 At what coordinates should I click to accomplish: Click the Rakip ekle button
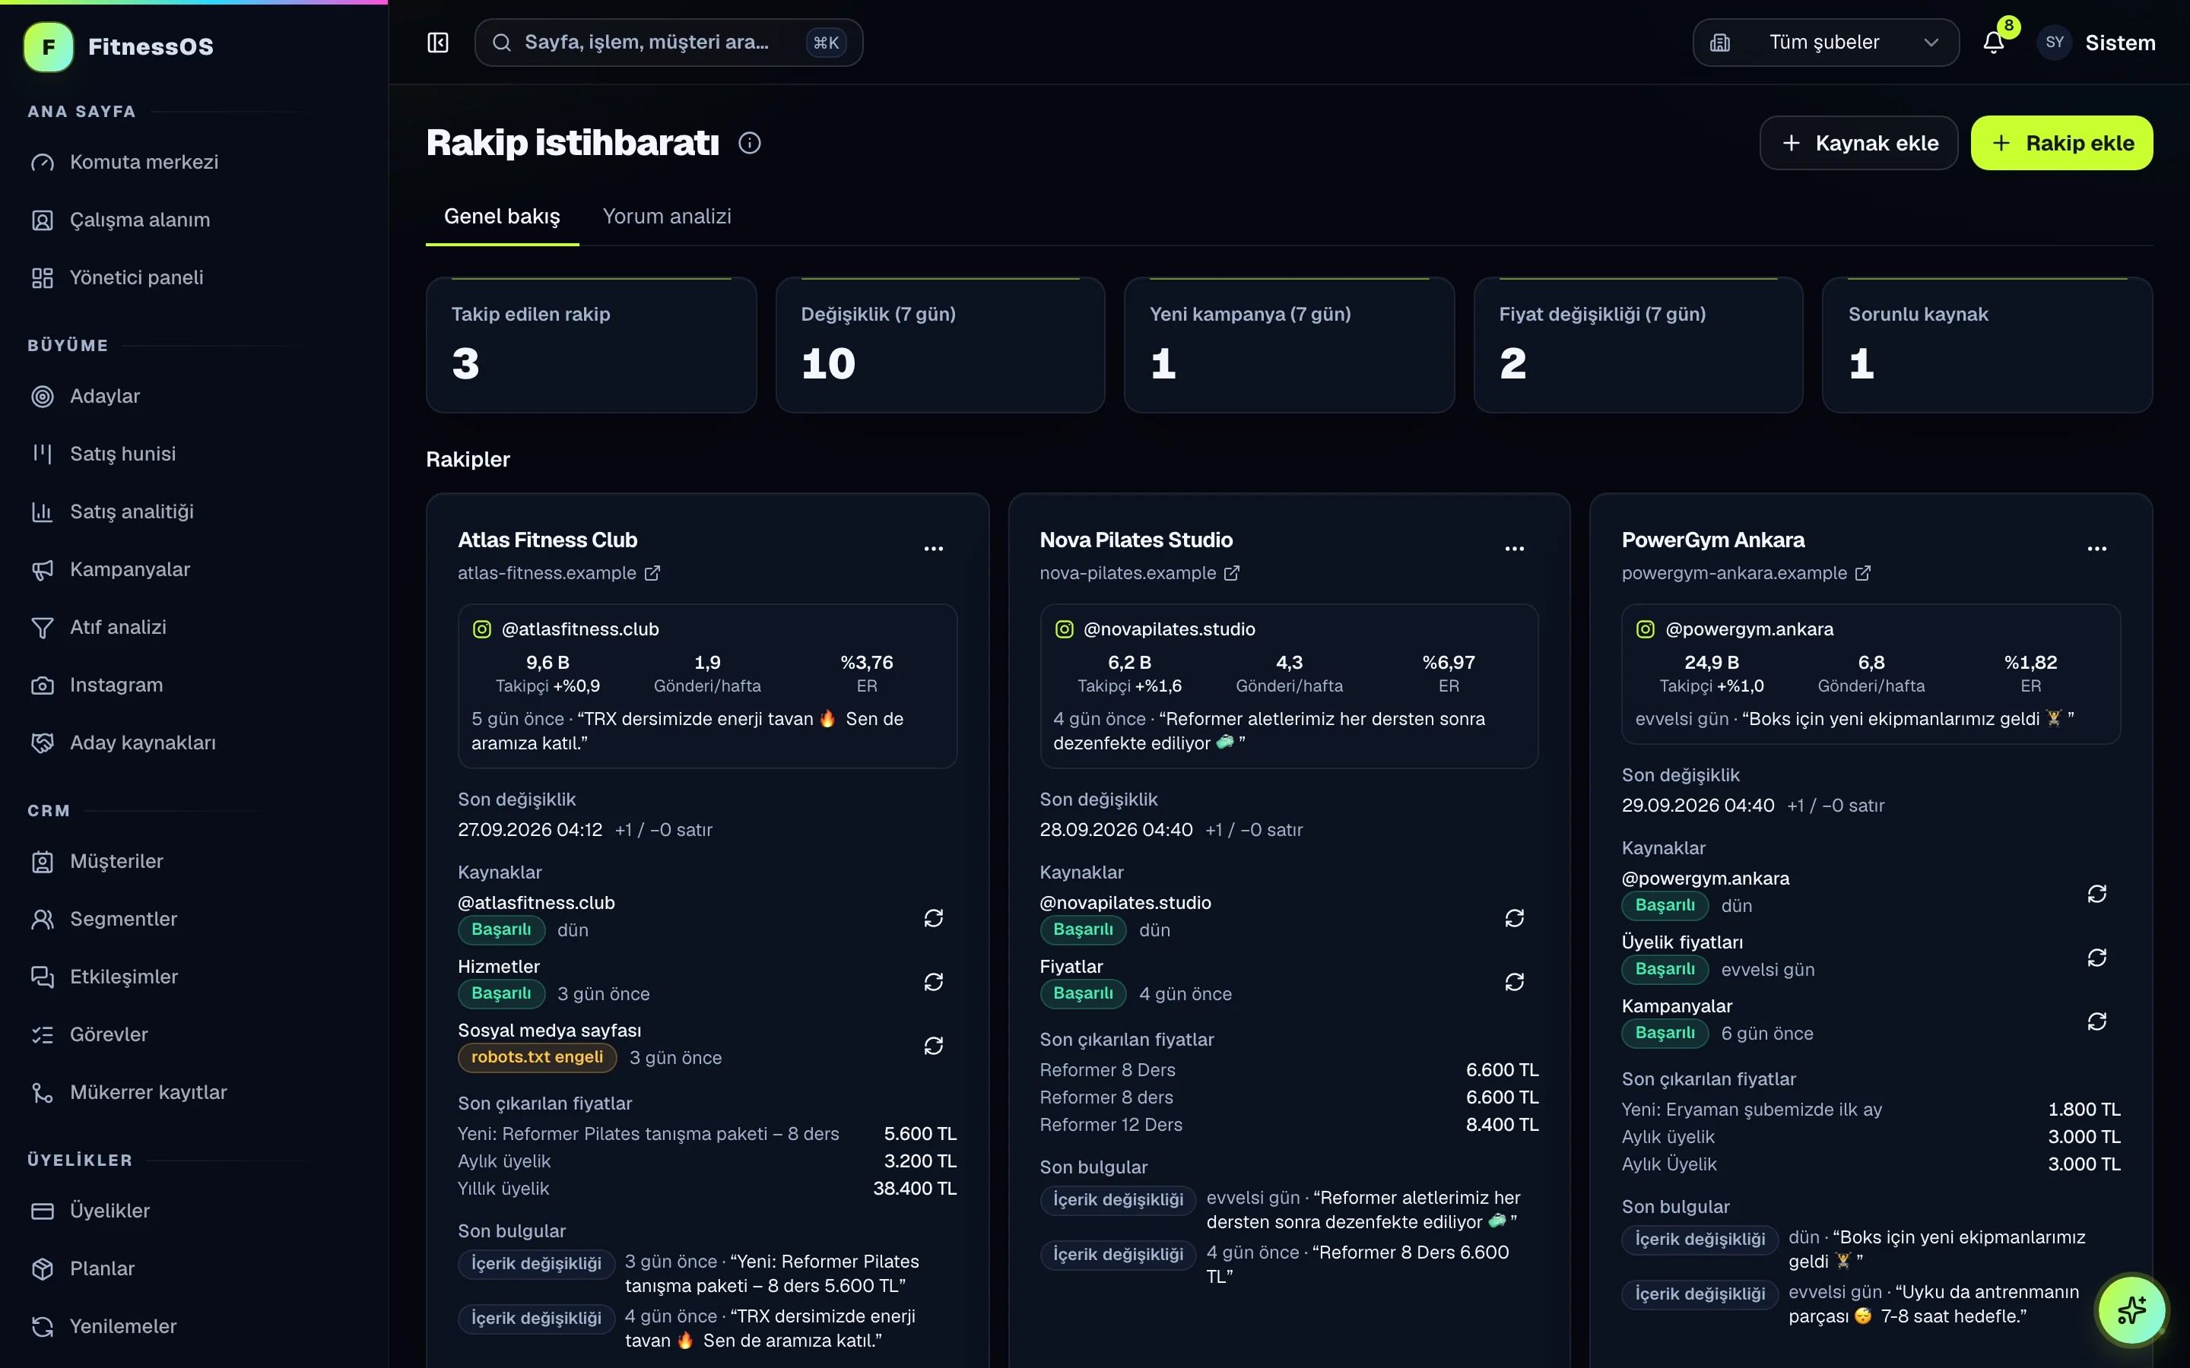2061,143
